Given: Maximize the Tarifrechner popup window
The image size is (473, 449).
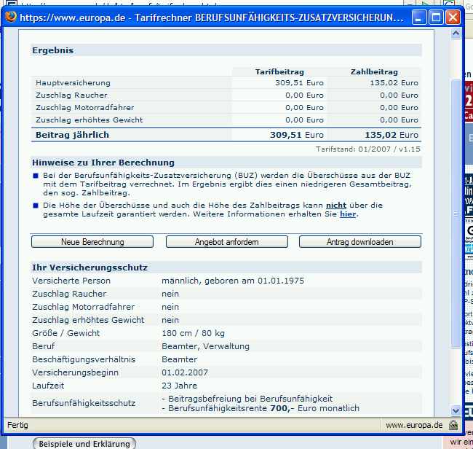Looking at the screenshot, I should 436,17.
